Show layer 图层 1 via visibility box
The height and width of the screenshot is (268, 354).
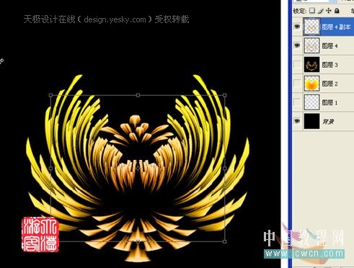297,102
